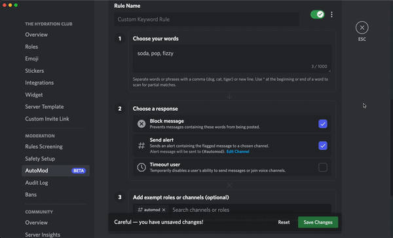Image resolution: width=393 pixels, height=238 pixels.
Task: Open the Edit Channel link
Action: [x=238, y=151]
